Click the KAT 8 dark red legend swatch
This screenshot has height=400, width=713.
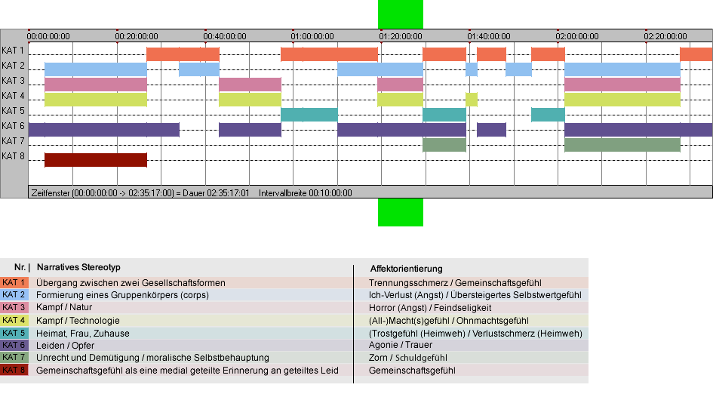tap(14, 370)
